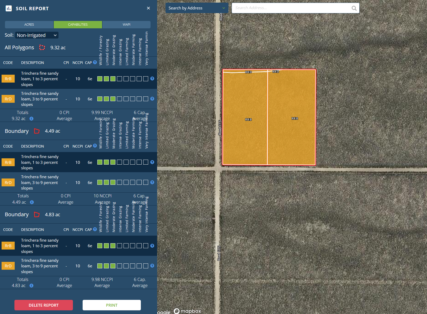Click the All Polygons dashed polygon icon
Viewport: 427px width, 314px height.
coord(42,47)
